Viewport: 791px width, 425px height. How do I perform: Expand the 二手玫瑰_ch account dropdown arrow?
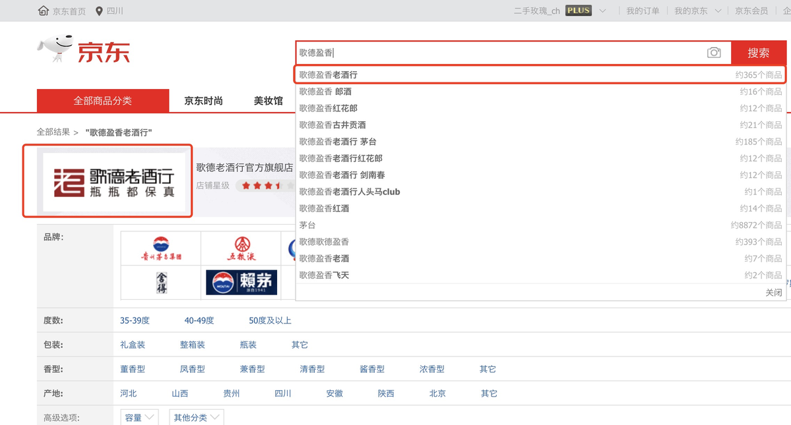602,11
